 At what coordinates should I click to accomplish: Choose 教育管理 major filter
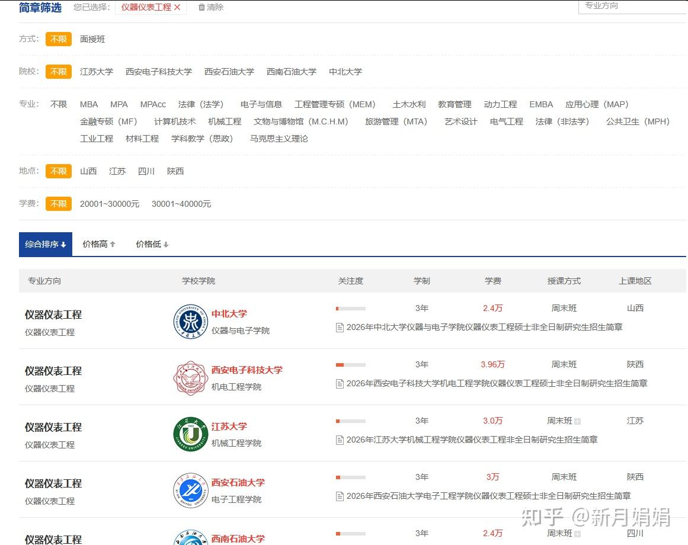(455, 104)
